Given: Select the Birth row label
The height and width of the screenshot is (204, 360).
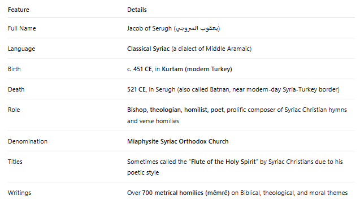Looking at the screenshot, I should pos(14,69).
